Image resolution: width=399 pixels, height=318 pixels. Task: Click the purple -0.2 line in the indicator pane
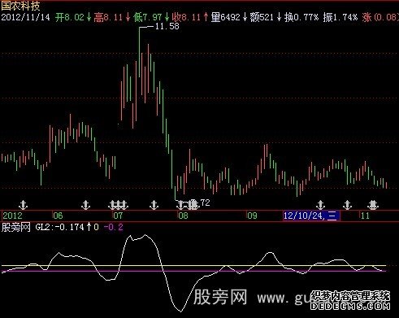pyautogui.click(x=193, y=271)
